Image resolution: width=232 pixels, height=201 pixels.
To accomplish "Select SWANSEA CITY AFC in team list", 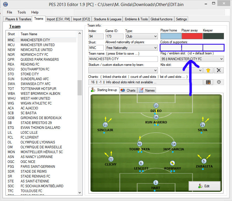I will coord(42,84).
